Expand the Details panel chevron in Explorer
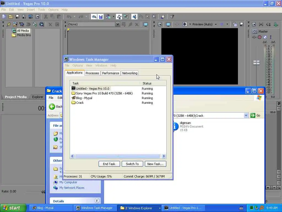282x212 pixels. point(97,201)
